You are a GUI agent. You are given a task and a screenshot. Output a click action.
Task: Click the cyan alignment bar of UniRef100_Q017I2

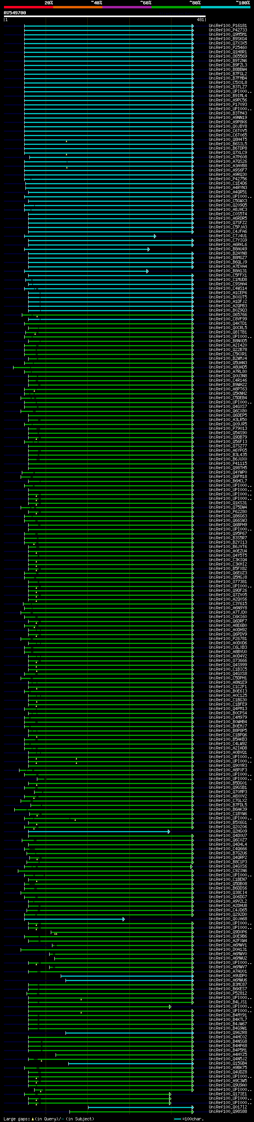pos(141,1107)
